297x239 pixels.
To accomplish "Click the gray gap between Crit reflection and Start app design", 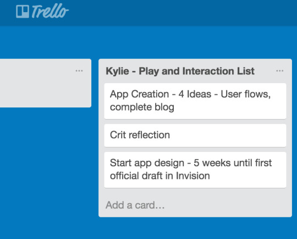I will (x=195, y=149).
